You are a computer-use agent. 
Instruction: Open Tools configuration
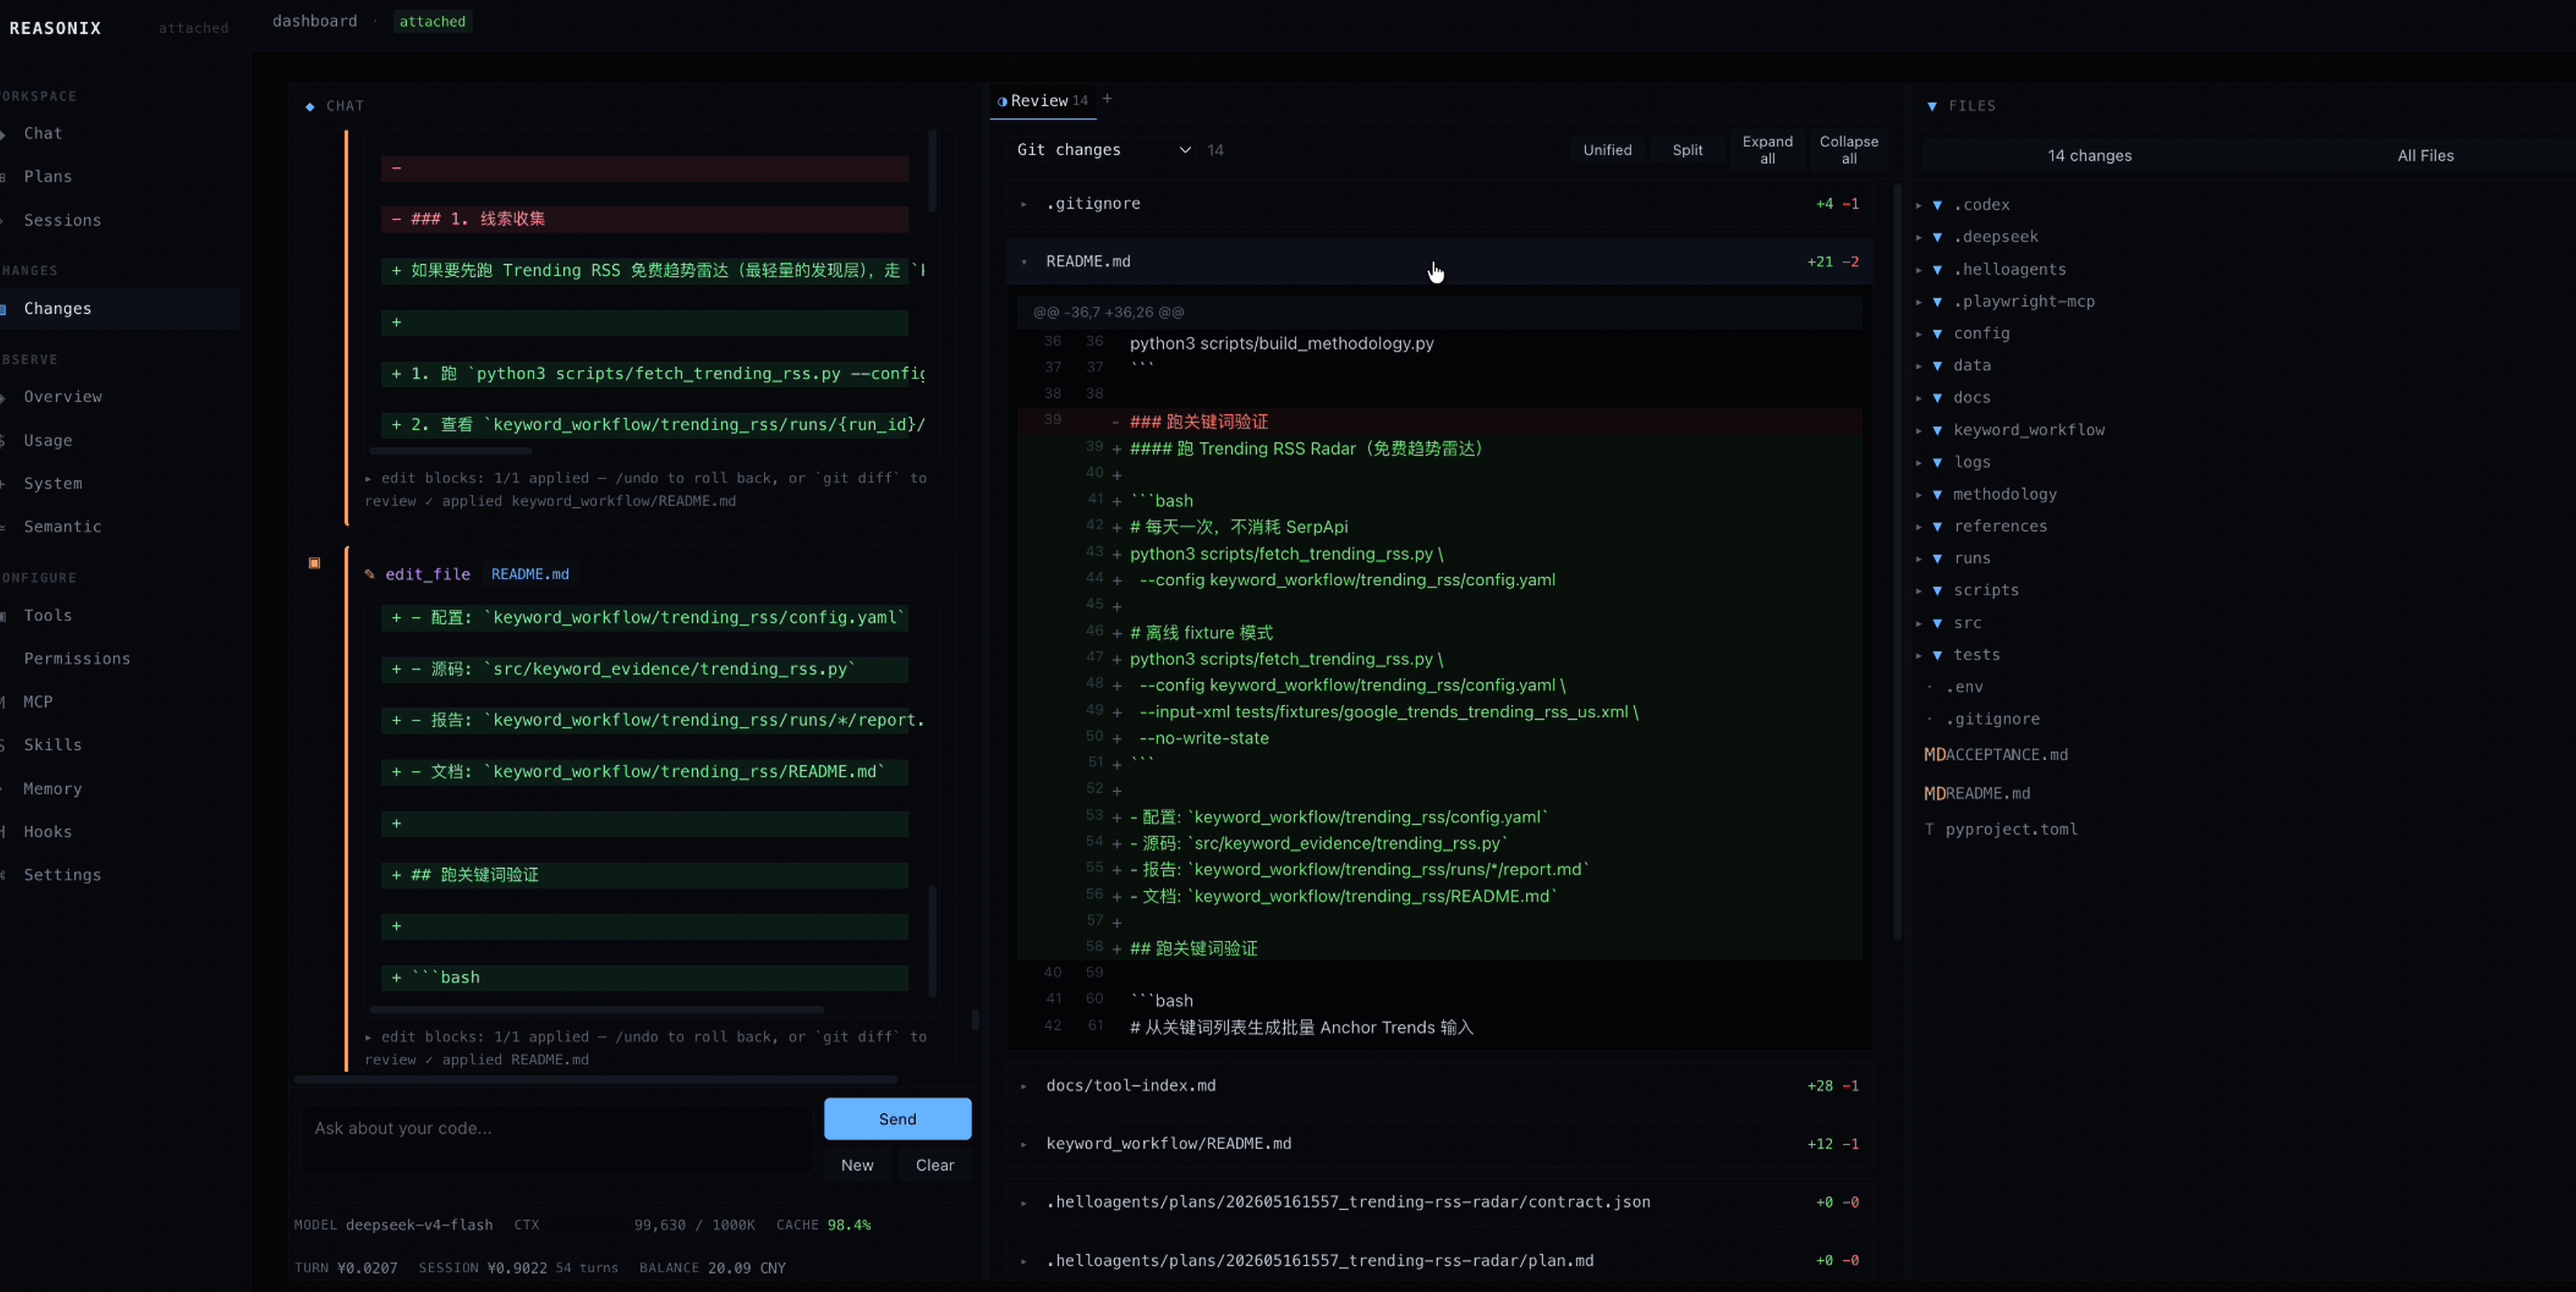[48, 615]
